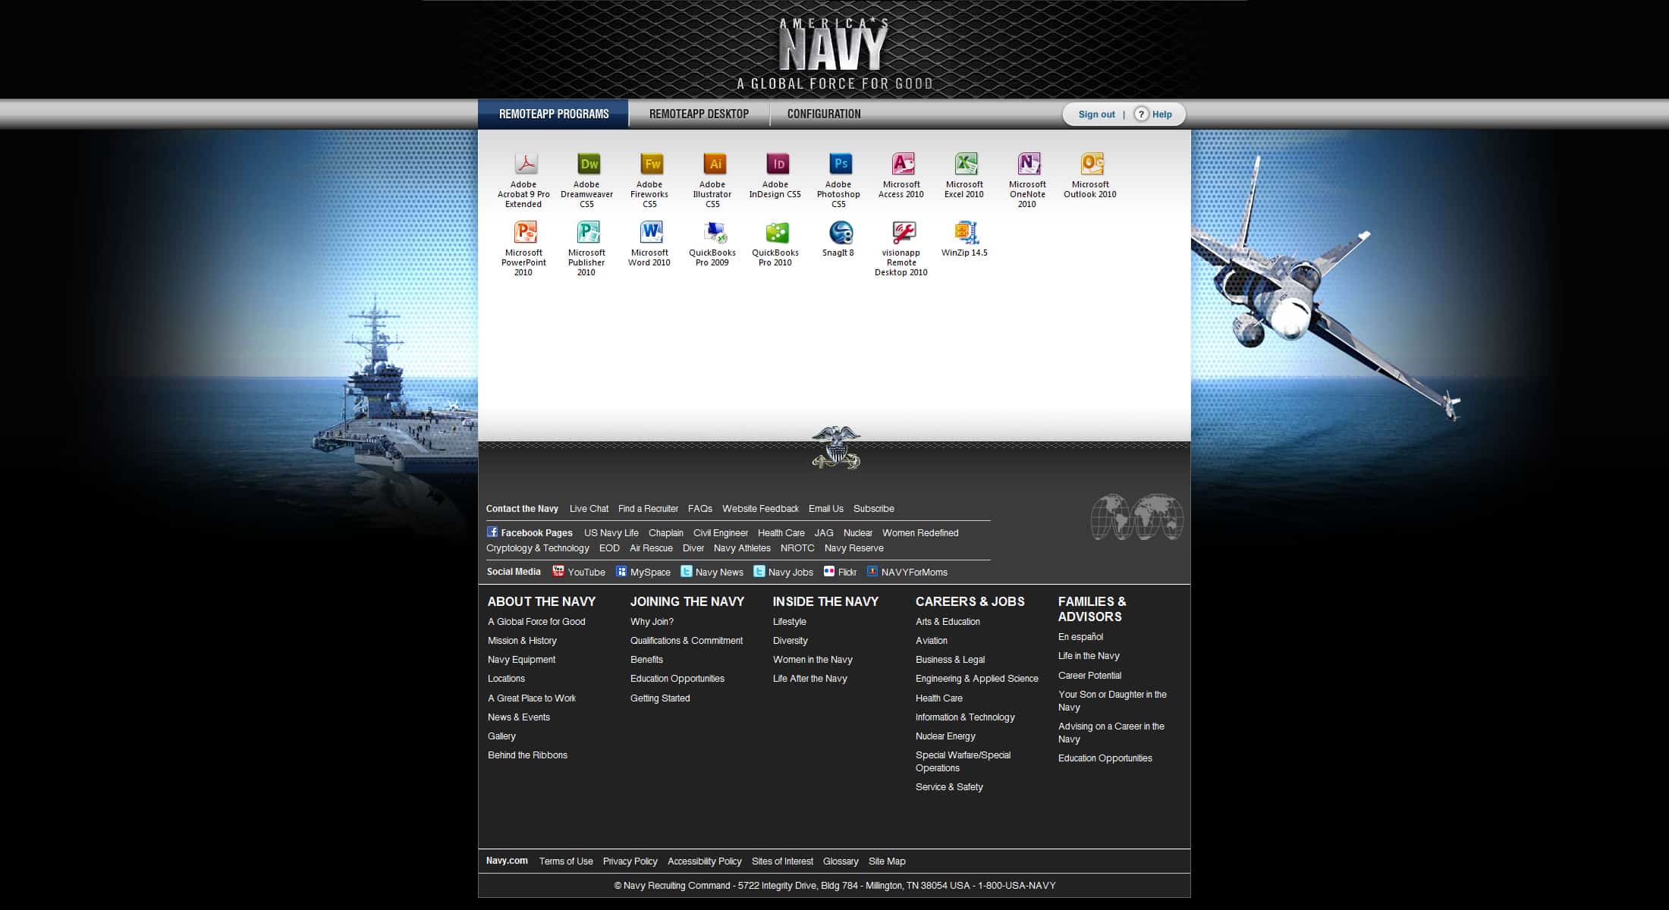Open the Configuration tab
The width and height of the screenshot is (1669, 910).
coord(824,114)
